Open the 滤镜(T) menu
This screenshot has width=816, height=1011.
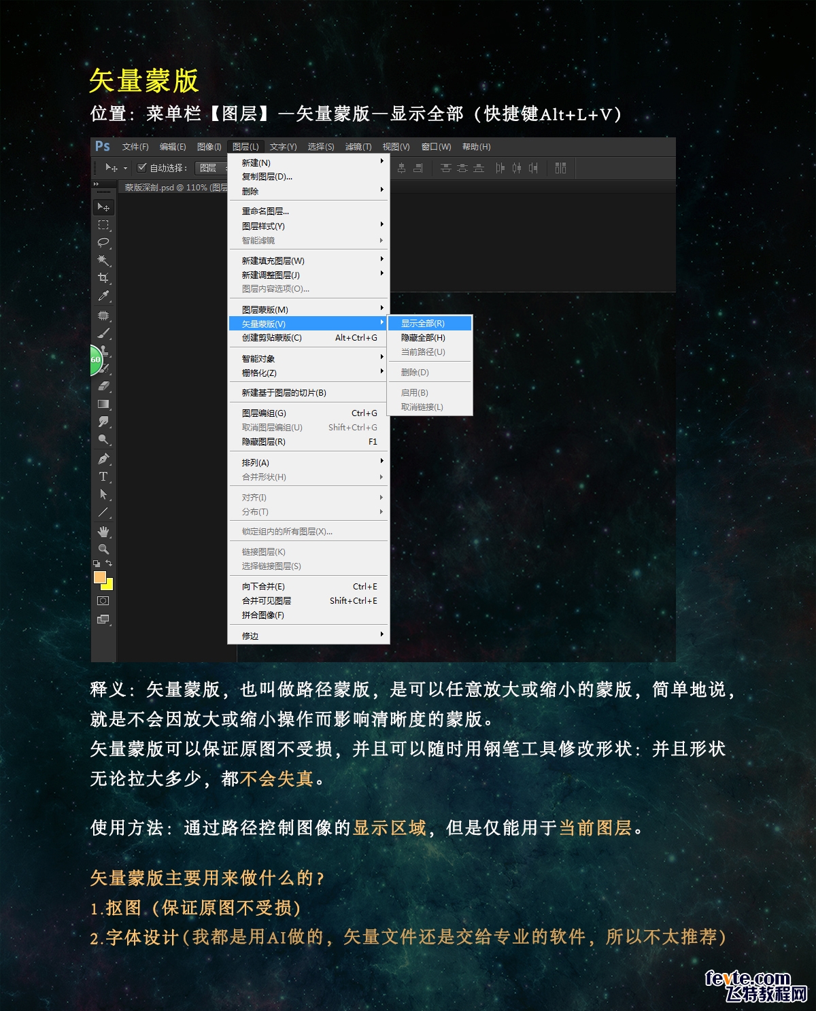[x=358, y=147]
